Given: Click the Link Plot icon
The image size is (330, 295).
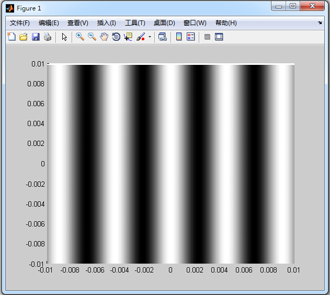Looking at the screenshot, I should pyautogui.click(x=163, y=37).
